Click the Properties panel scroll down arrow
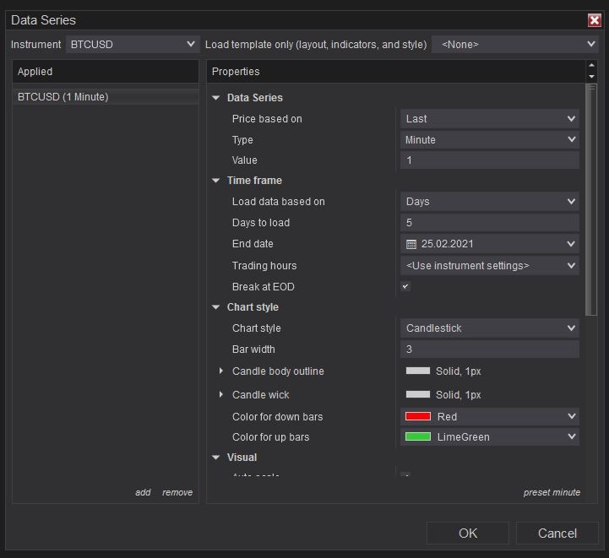The height and width of the screenshot is (558, 609). [591, 77]
